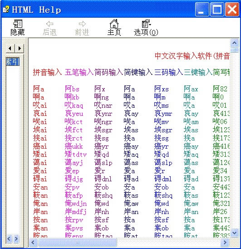Click the entry 哎ai in 拼音 column

click(40, 105)
